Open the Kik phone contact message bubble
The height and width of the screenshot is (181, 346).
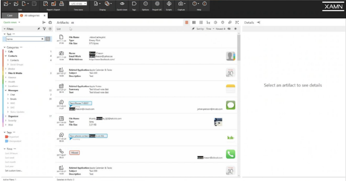pyautogui.click(x=88, y=136)
